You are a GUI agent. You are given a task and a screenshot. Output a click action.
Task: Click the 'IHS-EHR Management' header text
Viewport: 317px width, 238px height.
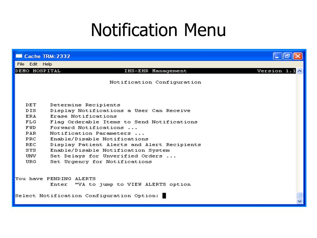[155, 71]
